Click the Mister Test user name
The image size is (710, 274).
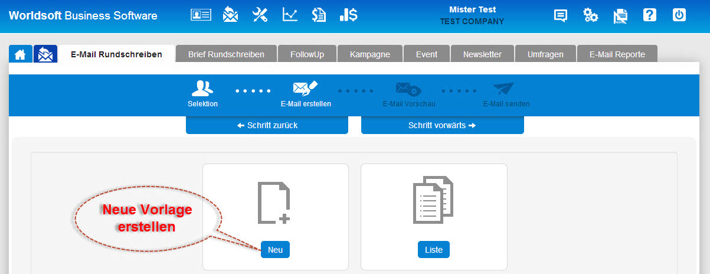[x=472, y=9]
